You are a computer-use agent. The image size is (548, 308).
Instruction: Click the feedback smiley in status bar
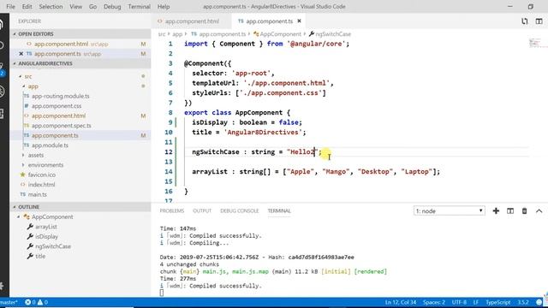(539, 302)
